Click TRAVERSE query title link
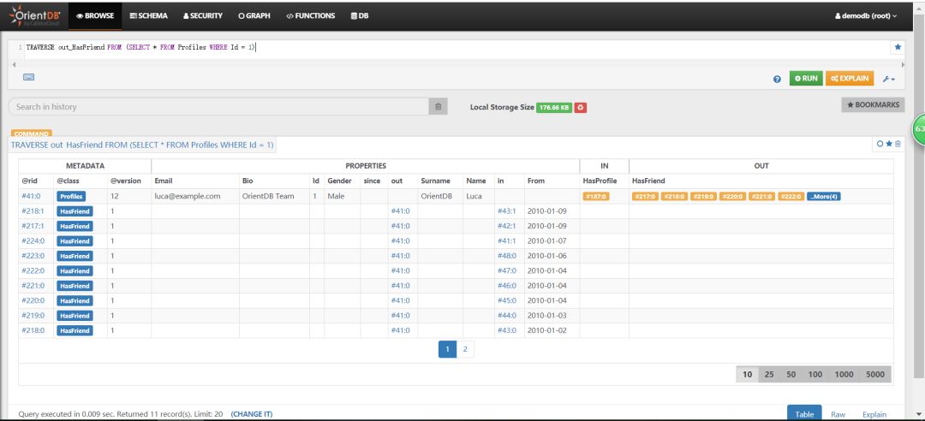925x421 pixels. click(x=142, y=145)
